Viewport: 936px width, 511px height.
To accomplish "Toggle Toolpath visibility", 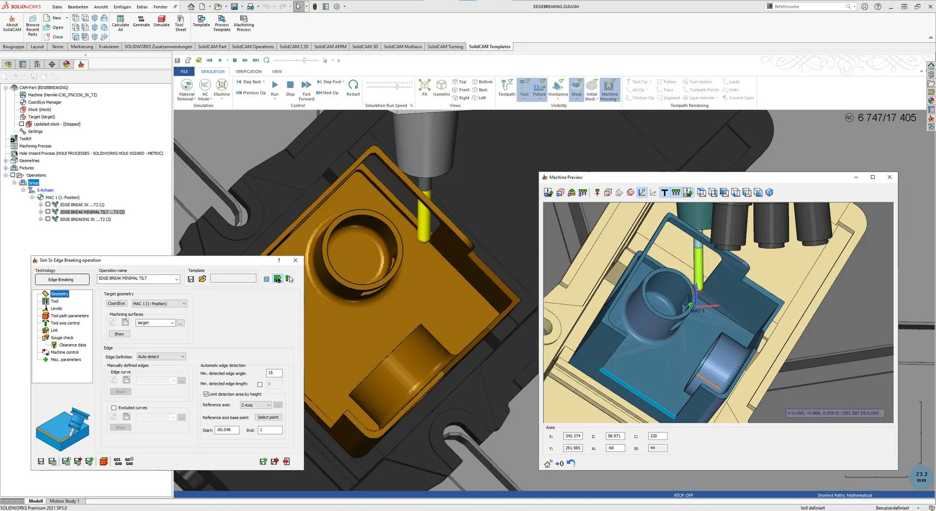I will click(507, 88).
